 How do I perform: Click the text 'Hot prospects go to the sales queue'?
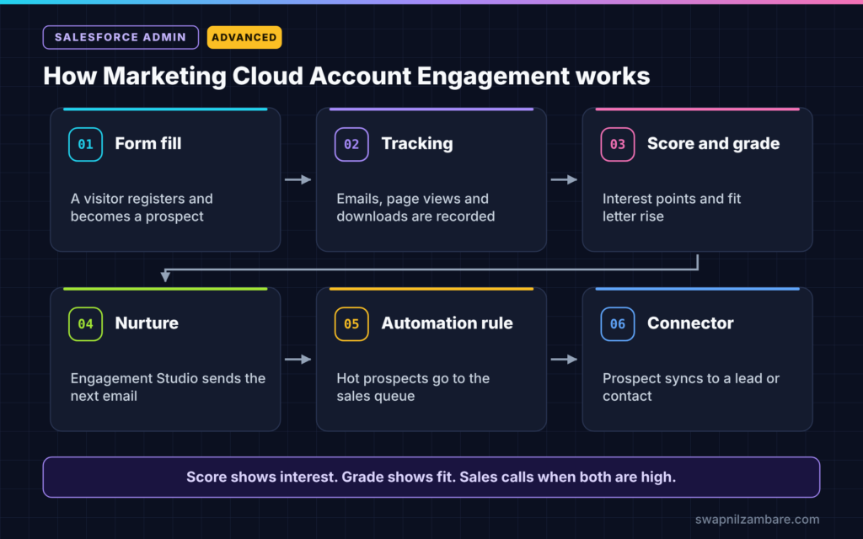pyautogui.click(x=413, y=387)
